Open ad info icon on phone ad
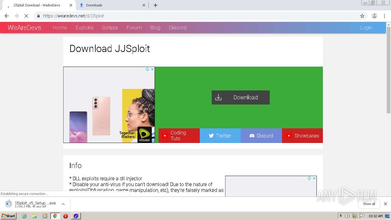The image size is (391, 220). (148, 69)
